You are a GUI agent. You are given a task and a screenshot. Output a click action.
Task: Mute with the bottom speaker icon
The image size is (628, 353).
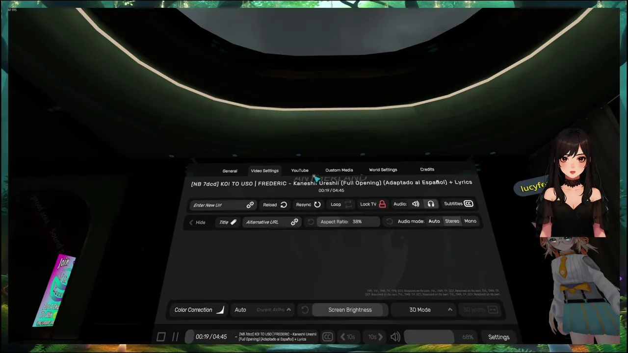pyautogui.click(x=395, y=337)
